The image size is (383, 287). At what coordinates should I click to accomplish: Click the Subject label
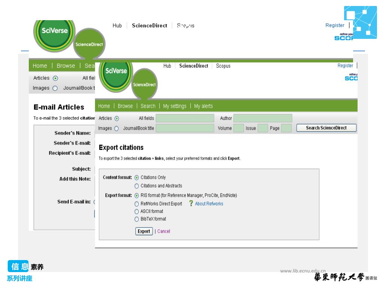[x=81, y=169]
